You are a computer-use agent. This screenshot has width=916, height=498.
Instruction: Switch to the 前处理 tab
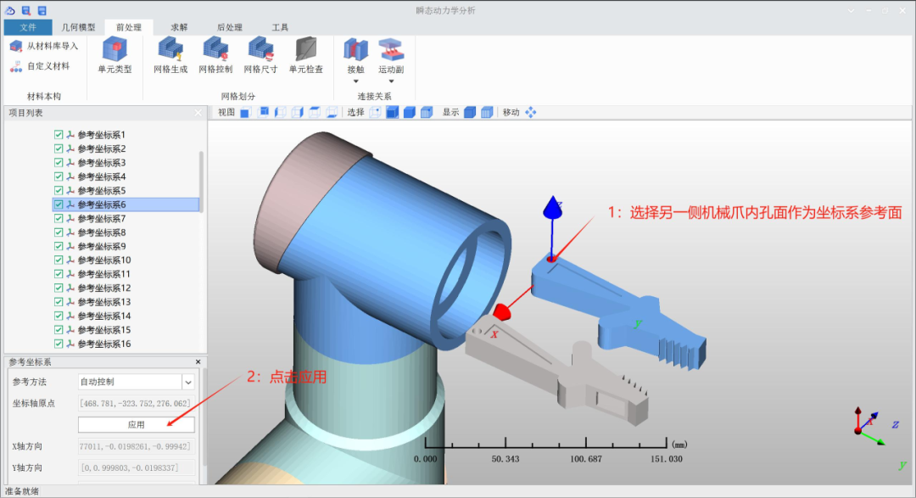[129, 27]
